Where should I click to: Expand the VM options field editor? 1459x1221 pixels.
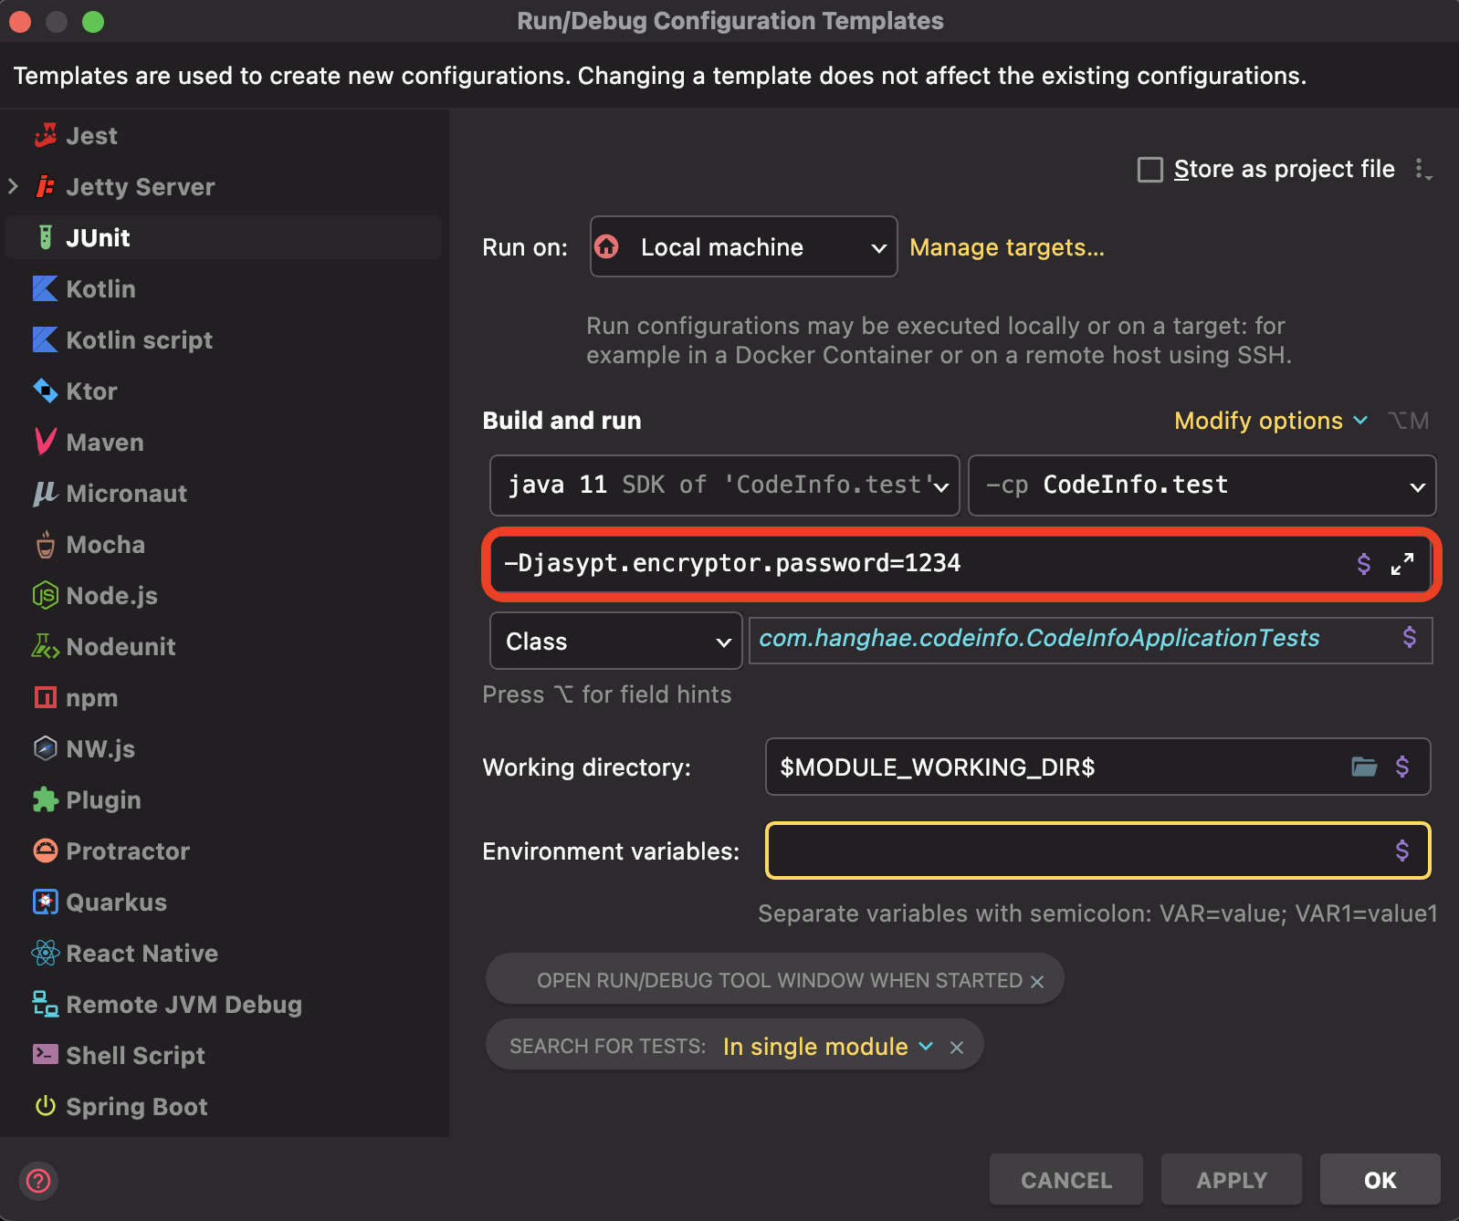point(1402,564)
